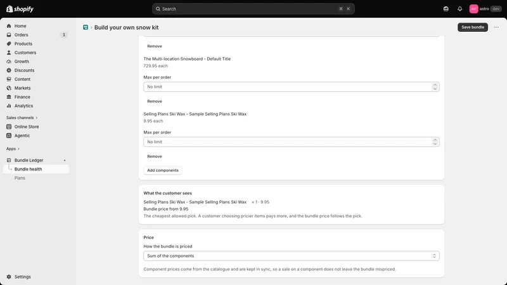Click the astro account avatar
The image size is (507, 285).
point(473,9)
